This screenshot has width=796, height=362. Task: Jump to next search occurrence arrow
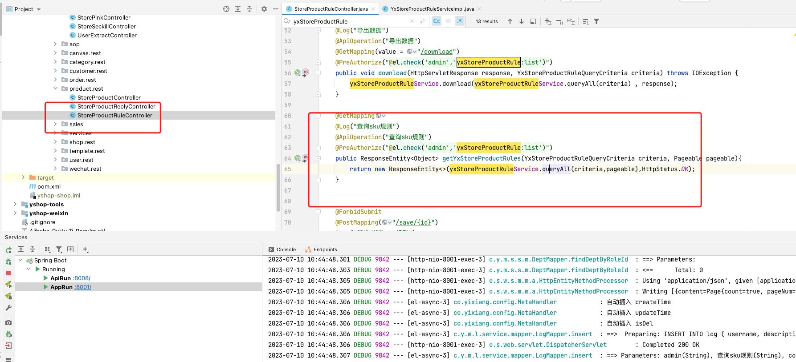pyautogui.click(x=522, y=21)
